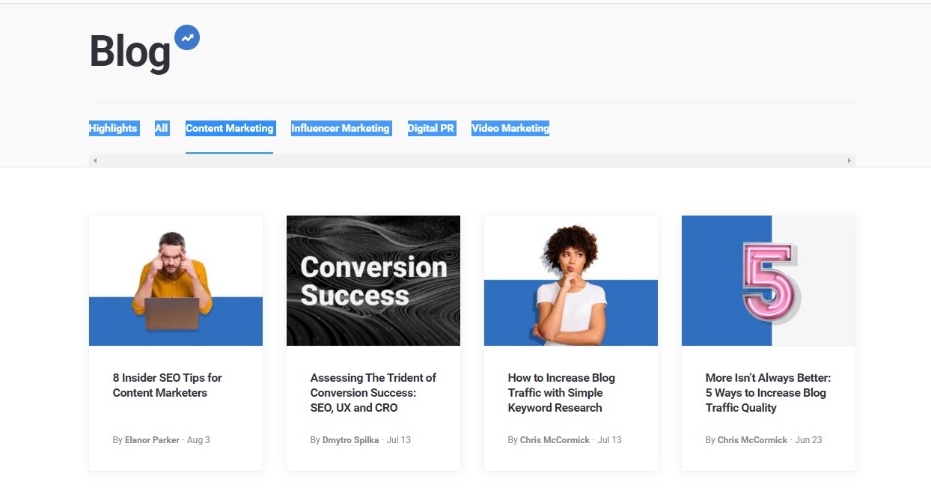Open the Influencer Marketing tab

point(341,128)
